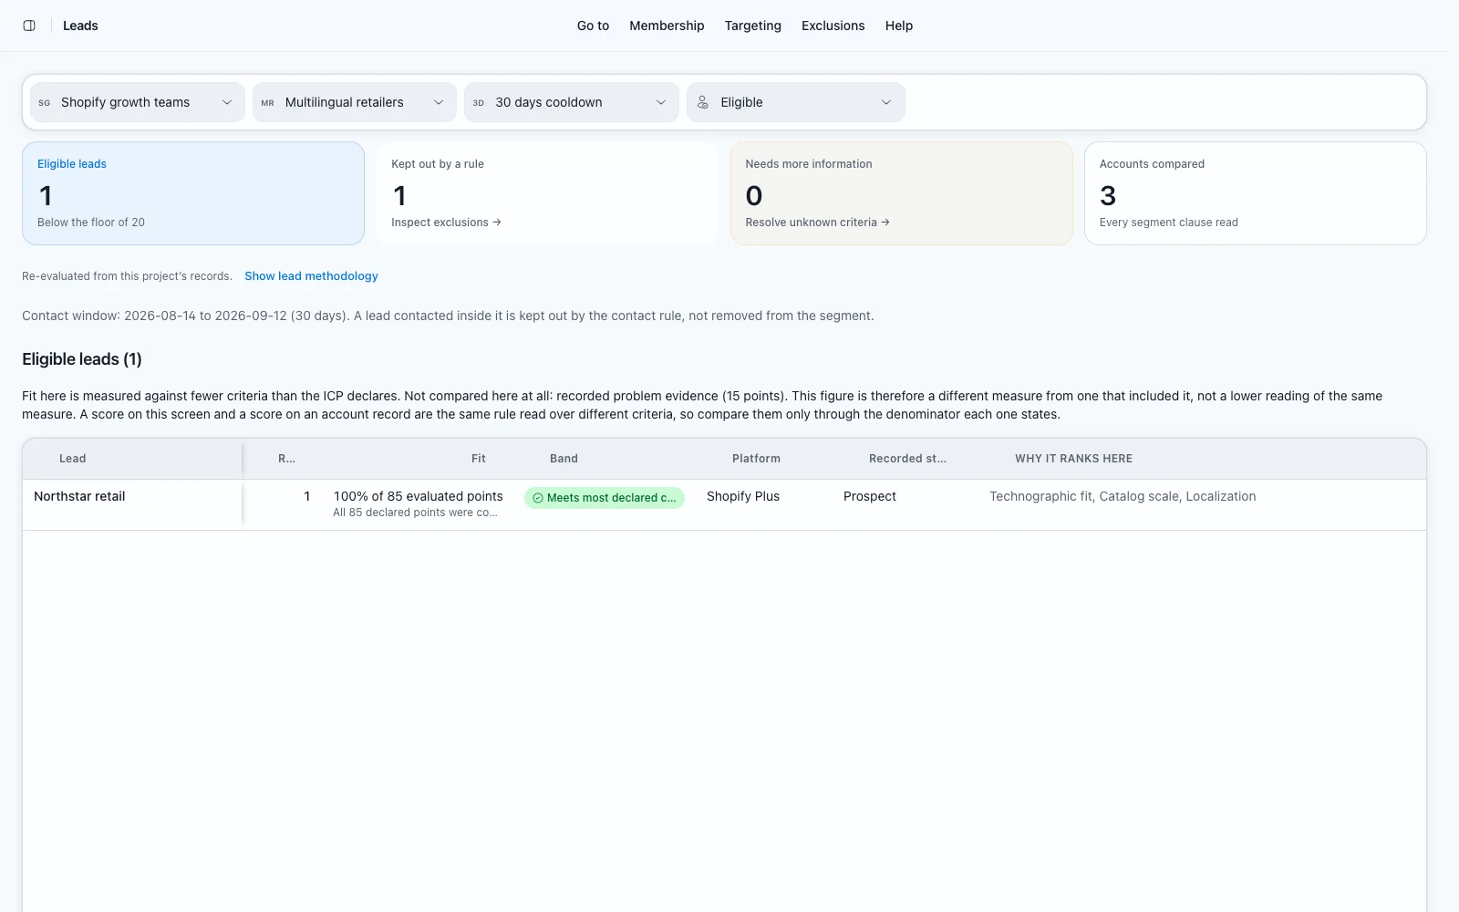This screenshot has height=912, width=1459.
Task: Click 'Below the floor of 20' note
Action: 91,223
